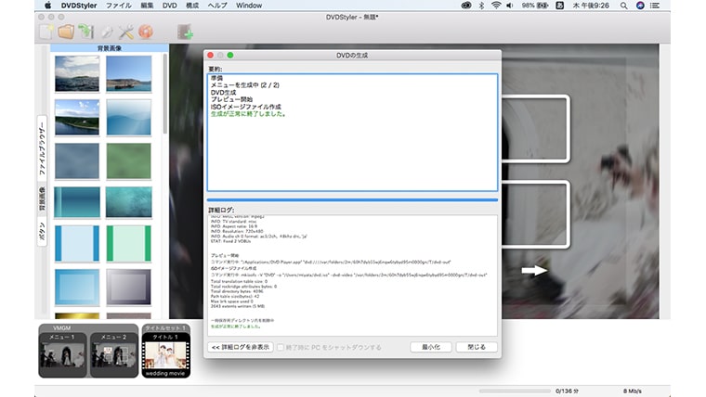706x397 pixels.
Task: Click the Save project toolbar icon
Action: pyautogui.click(x=86, y=32)
